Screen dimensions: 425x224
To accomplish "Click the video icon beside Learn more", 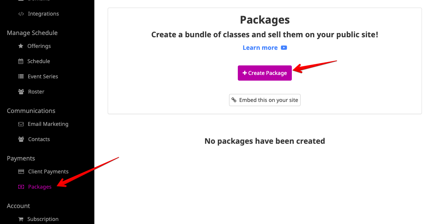I will (x=284, y=48).
